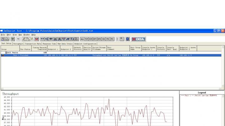This screenshot has height=126, width=225.
Task: Toggle the EP2 grouping button
Action: 99,39
